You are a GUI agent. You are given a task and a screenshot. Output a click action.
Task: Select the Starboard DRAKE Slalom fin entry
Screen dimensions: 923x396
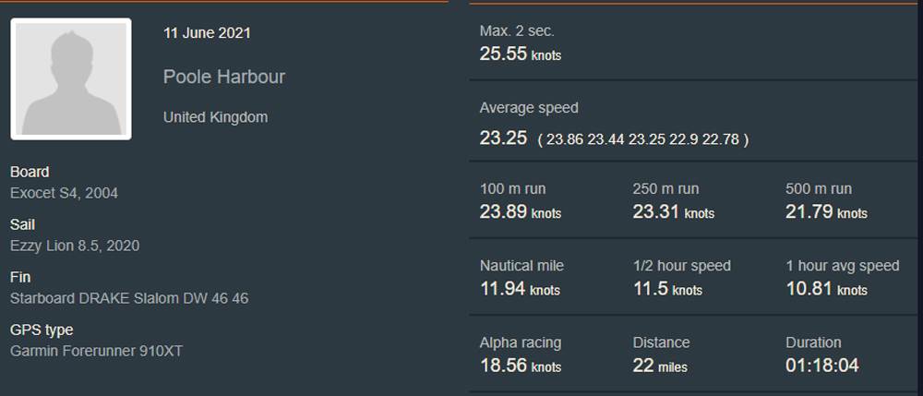[129, 298]
